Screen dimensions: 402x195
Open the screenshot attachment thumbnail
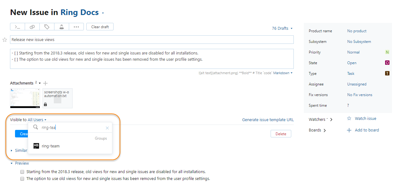(25, 98)
